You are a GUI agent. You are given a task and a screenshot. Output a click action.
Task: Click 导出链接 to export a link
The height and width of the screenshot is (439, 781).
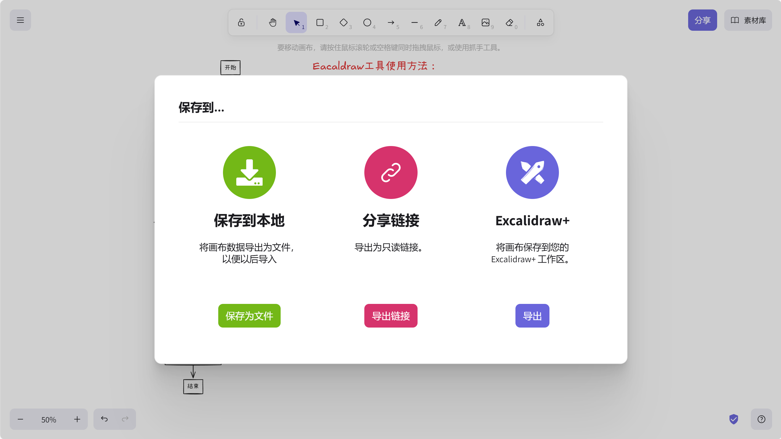(390, 316)
